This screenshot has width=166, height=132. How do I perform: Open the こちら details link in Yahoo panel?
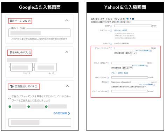pyautogui.click(x=119, y=22)
